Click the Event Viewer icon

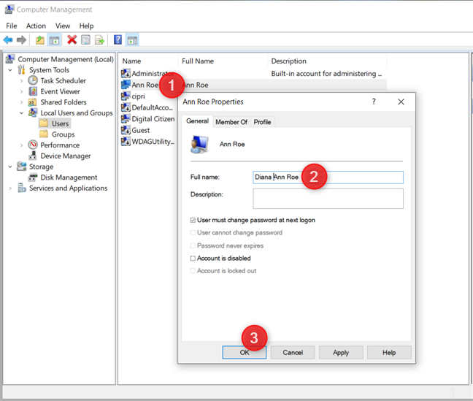[33, 91]
